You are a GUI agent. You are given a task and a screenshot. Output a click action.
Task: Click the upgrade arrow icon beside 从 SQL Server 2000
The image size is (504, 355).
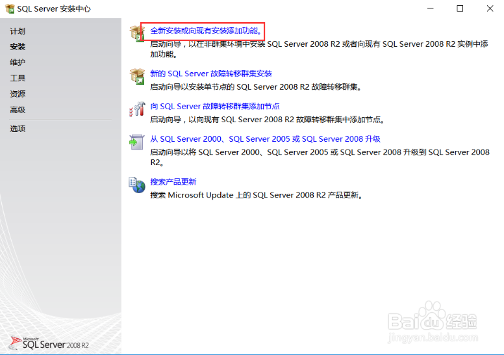136,142
